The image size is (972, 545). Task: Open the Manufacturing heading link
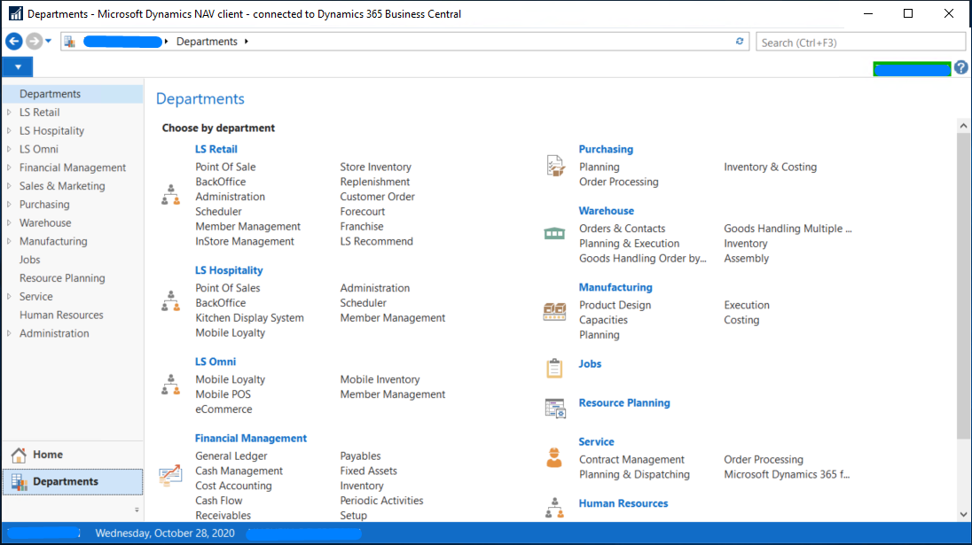[615, 287]
